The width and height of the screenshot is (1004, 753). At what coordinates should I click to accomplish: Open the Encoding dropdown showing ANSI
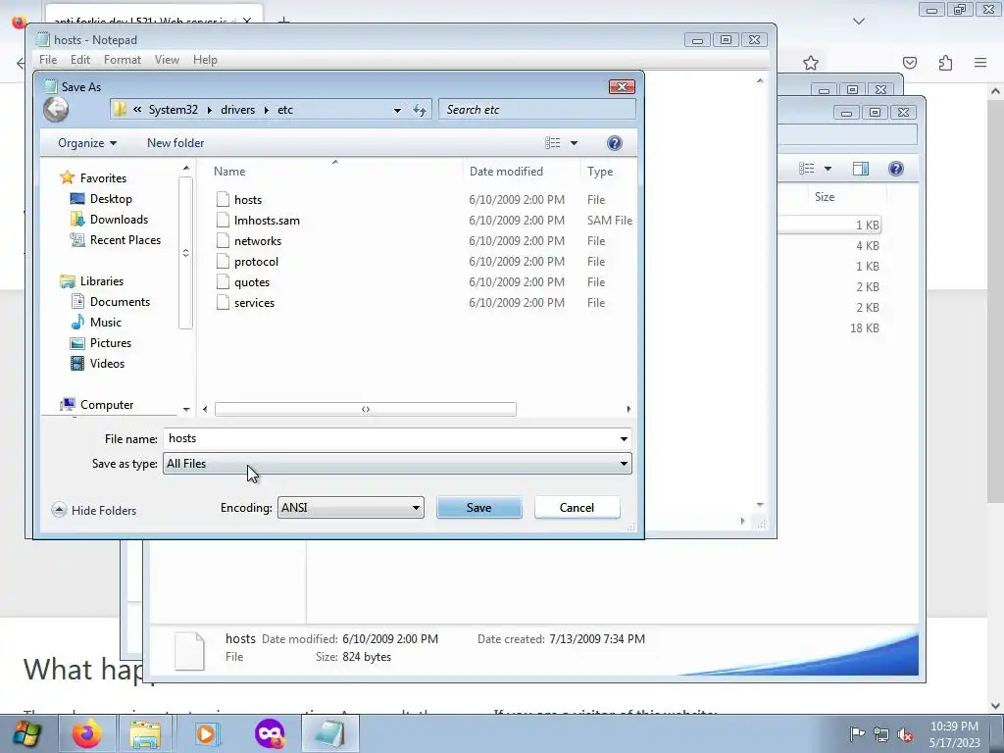coord(351,508)
